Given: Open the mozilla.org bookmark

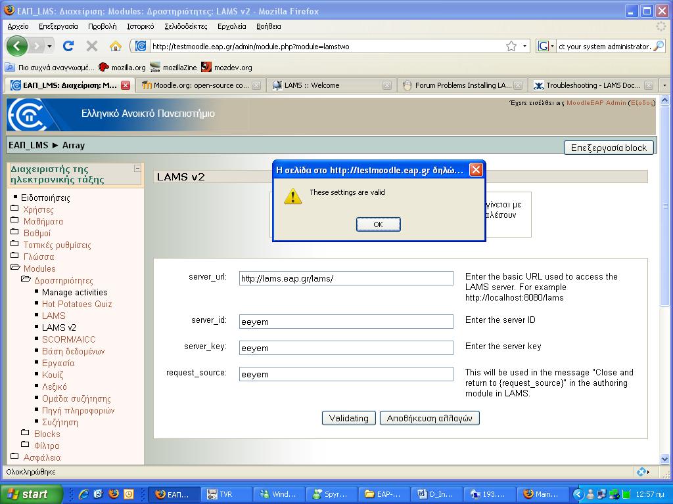Looking at the screenshot, I should [x=122, y=67].
